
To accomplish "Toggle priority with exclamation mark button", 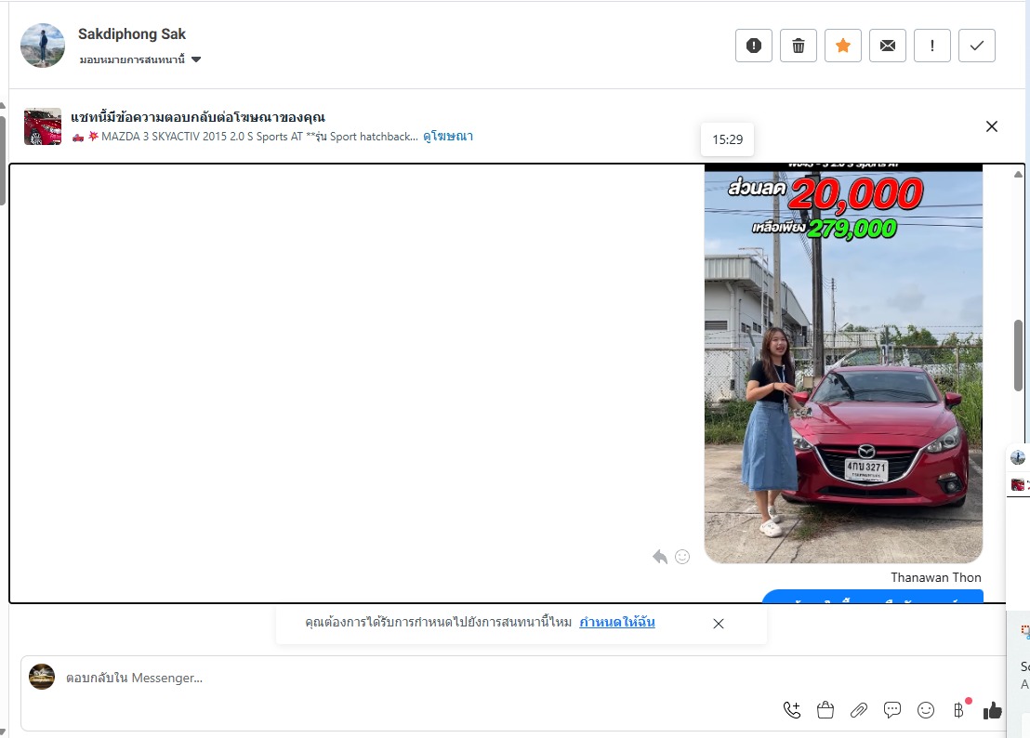I will point(932,46).
